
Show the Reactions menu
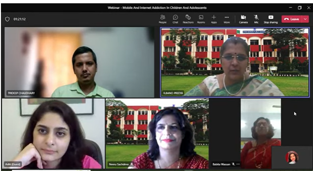click(x=188, y=19)
